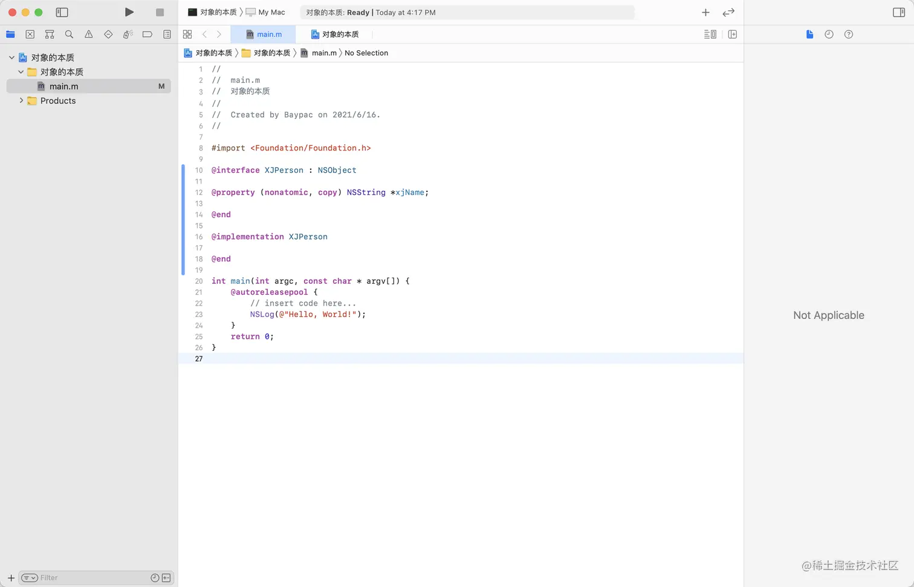Screen dimensions: 914x587
Task: Toggle source-controlled files filter
Action: 166,578
